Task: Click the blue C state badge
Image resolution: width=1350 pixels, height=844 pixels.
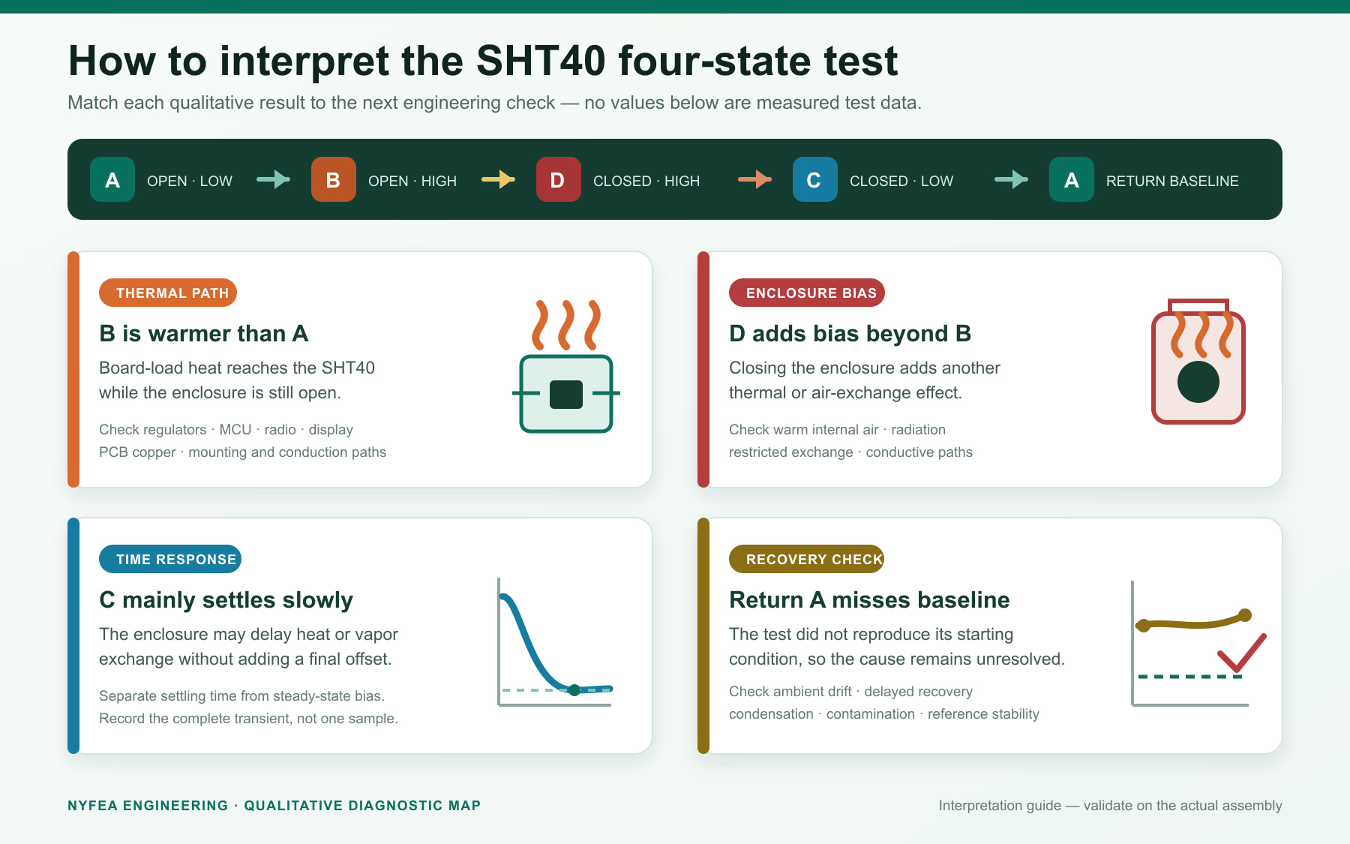Action: pos(815,179)
